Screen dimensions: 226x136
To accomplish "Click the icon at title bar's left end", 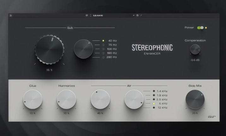I will point(10,15).
